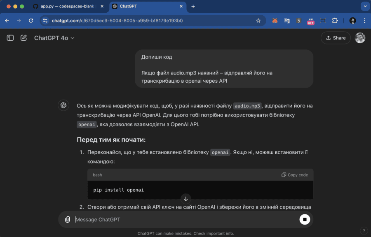Click the inline code 'audio.mp3'
The height and width of the screenshot is (237, 371).
coord(247,106)
